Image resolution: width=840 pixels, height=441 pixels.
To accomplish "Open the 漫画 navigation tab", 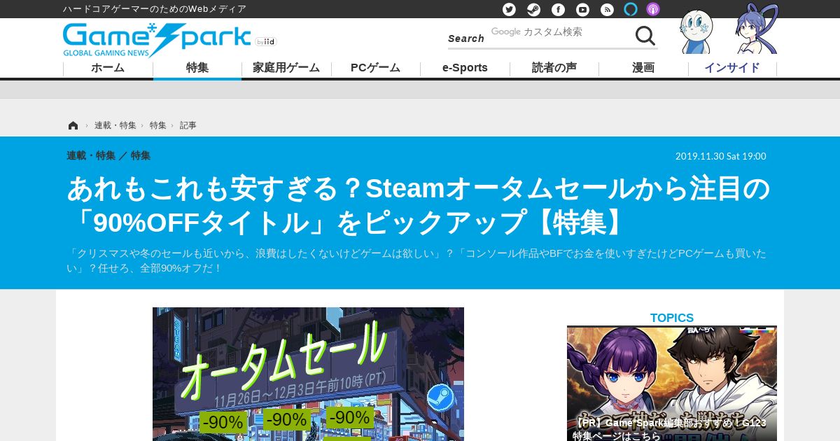I will [643, 68].
